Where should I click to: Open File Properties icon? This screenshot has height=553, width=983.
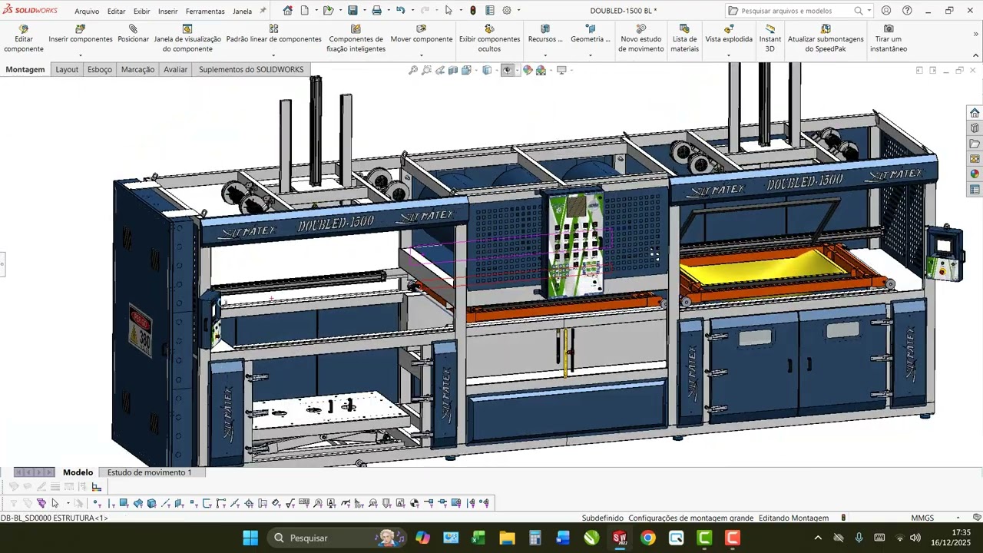pos(490,11)
